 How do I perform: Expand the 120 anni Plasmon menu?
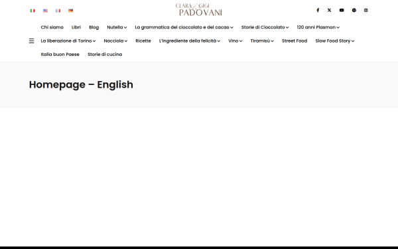coord(318,27)
